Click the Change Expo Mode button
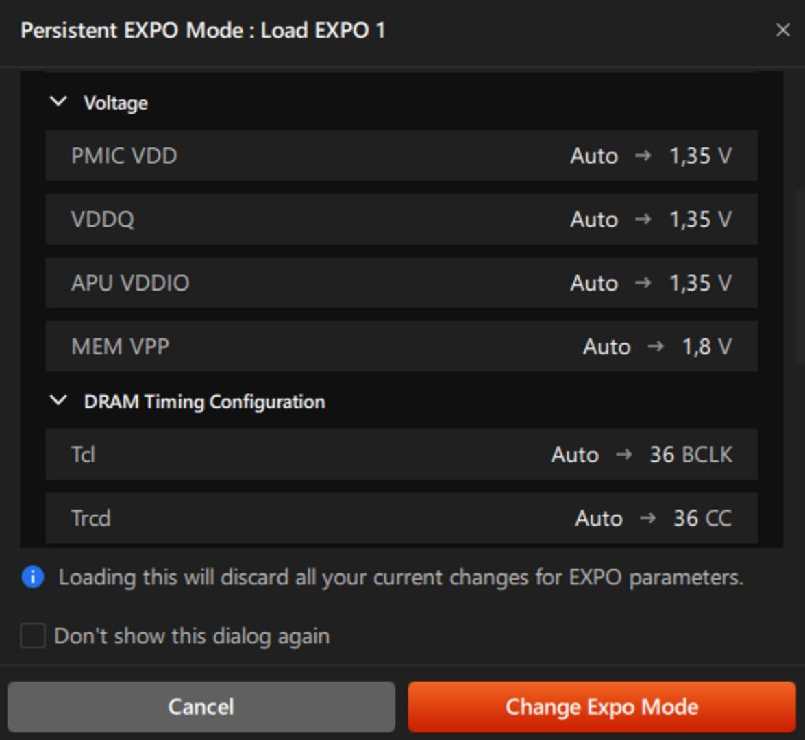 point(602,706)
